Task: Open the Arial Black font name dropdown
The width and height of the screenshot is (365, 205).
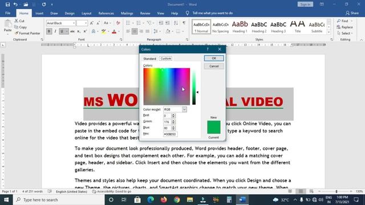Action: 74,23
